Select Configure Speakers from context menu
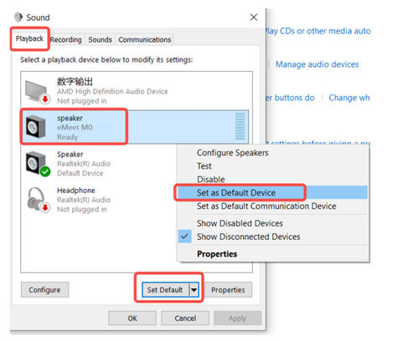Screen dimensions: 402x341 point(233,153)
